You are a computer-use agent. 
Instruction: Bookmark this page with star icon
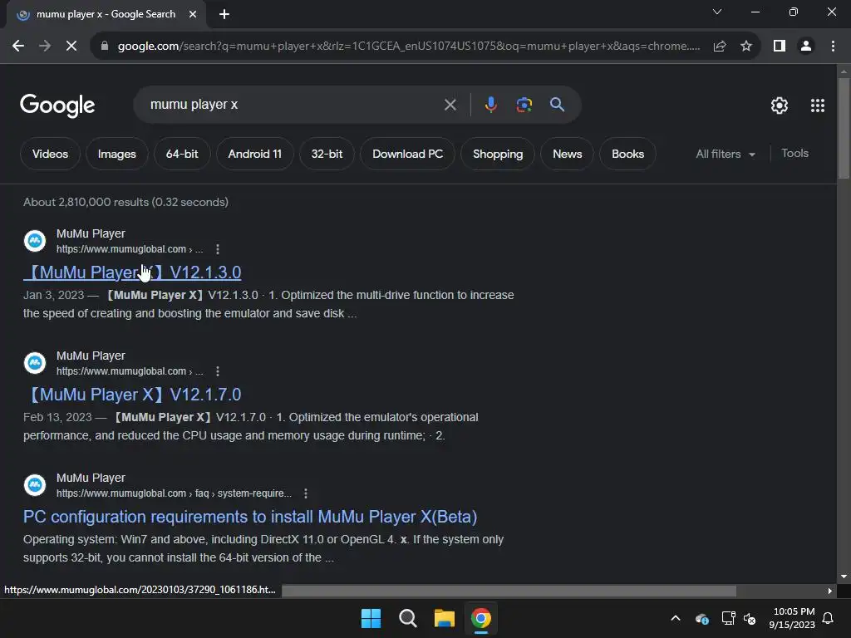(746, 47)
